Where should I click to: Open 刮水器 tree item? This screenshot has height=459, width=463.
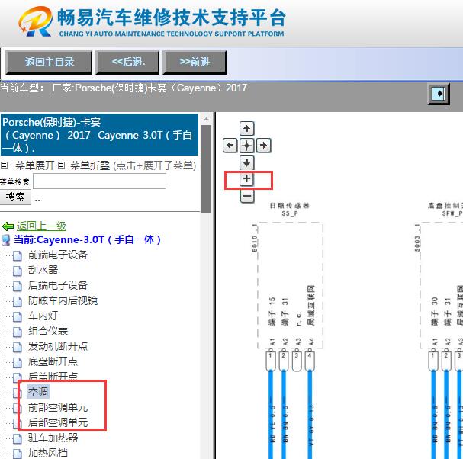pyautogui.click(x=43, y=270)
